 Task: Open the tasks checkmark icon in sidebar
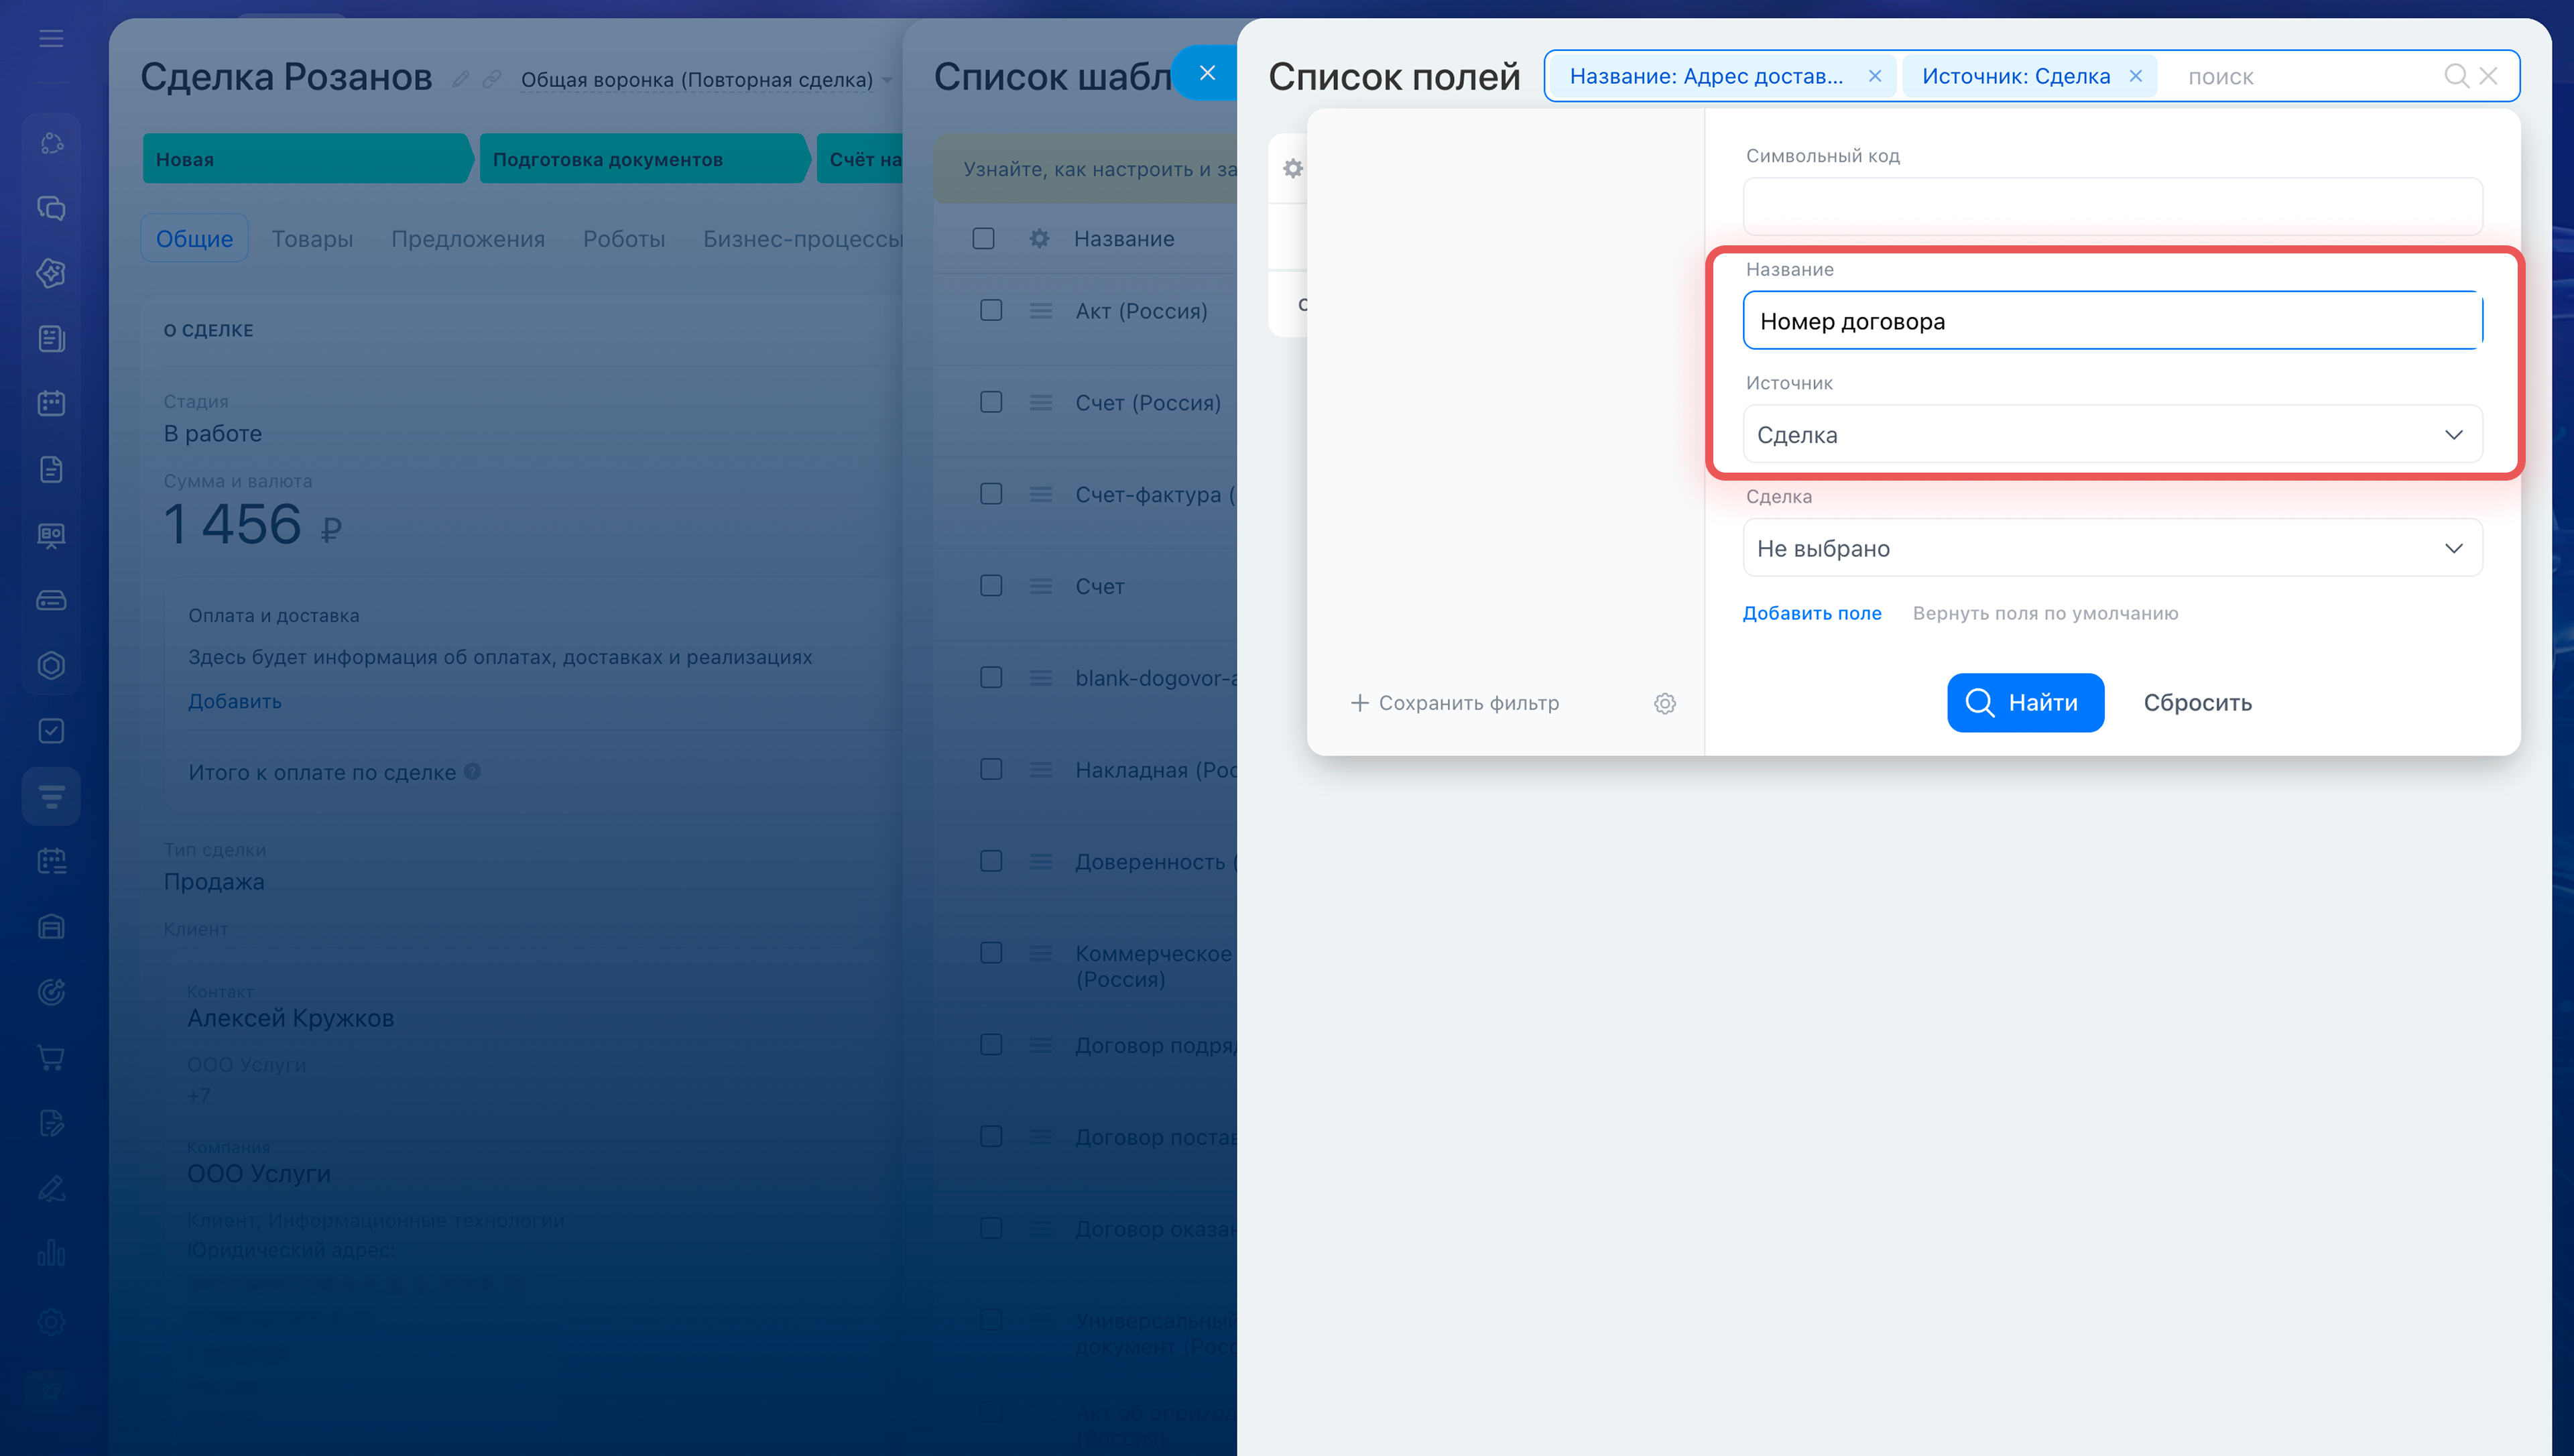pos(51,731)
